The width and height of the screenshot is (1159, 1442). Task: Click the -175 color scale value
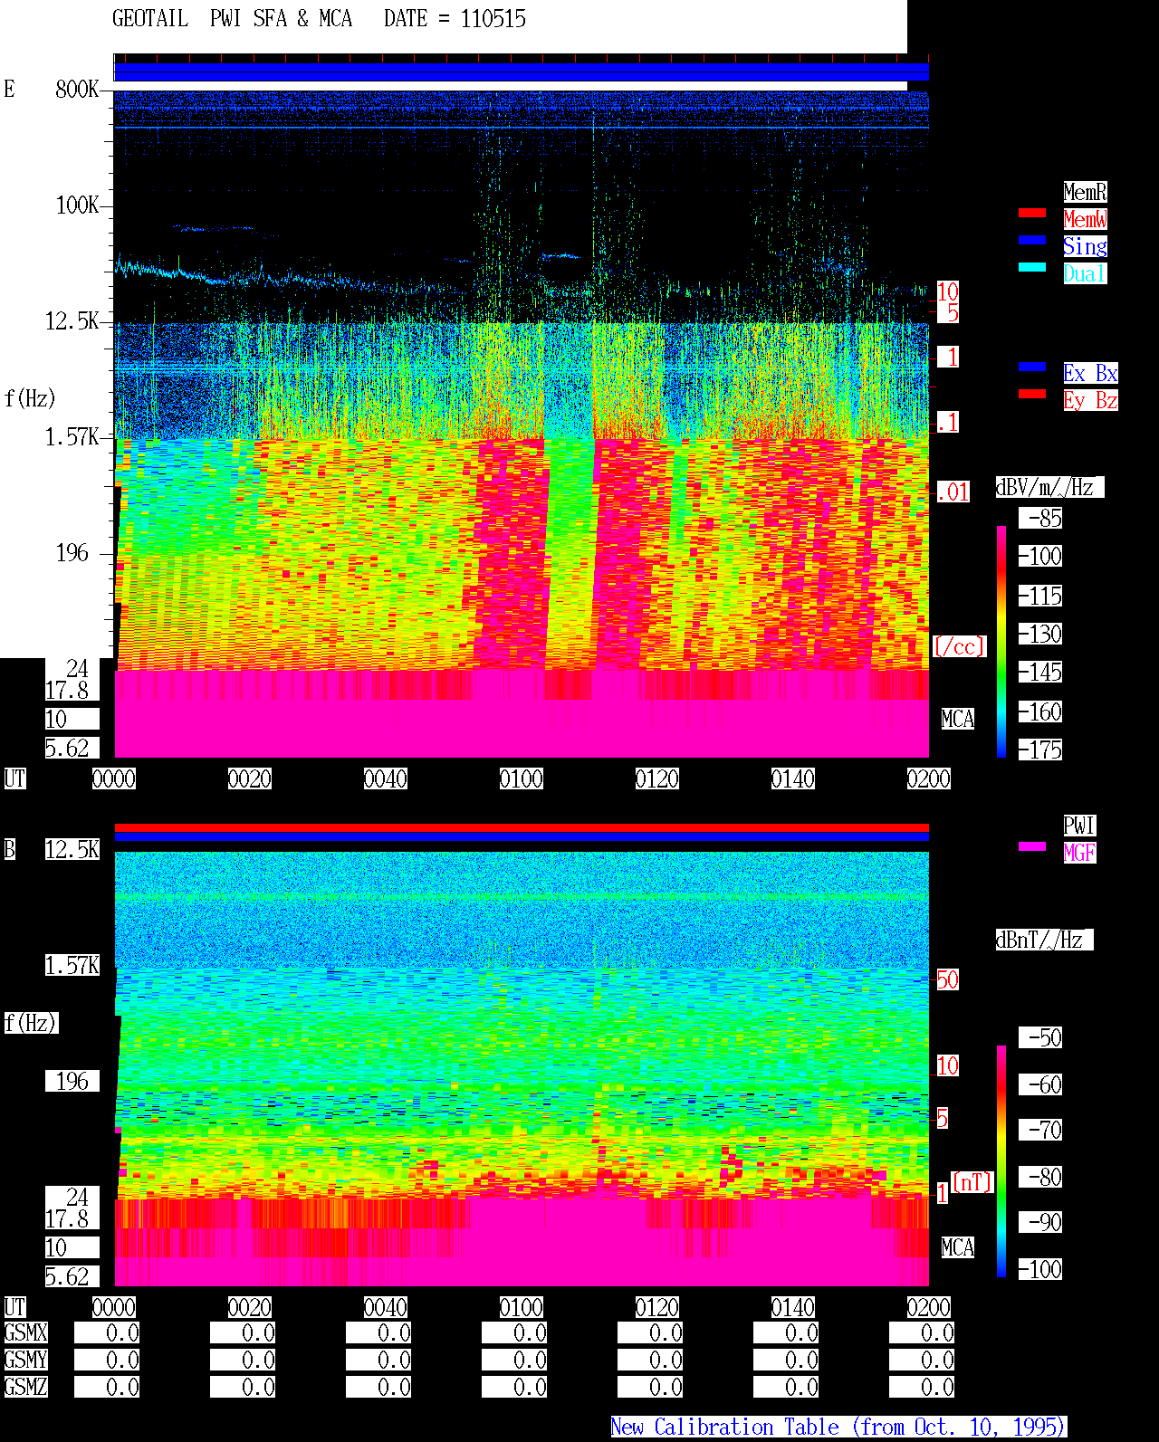(x=1040, y=750)
